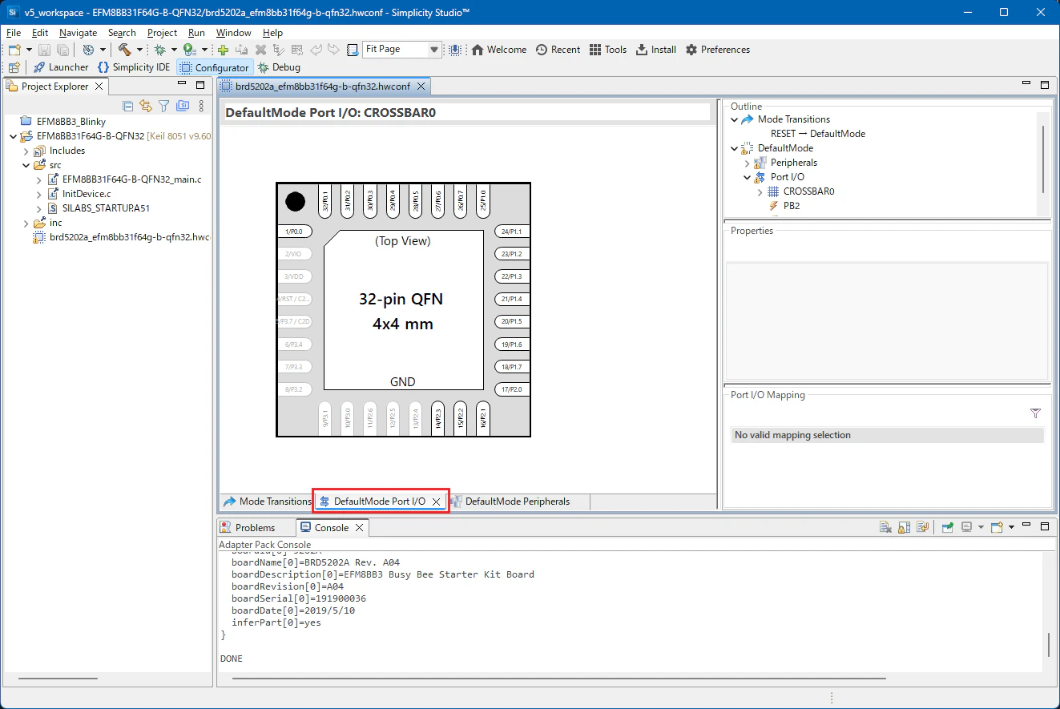The image size is (1060, 709).
Task: Select RESET → DefaultMode in Outline
Action: click(818, 134)
